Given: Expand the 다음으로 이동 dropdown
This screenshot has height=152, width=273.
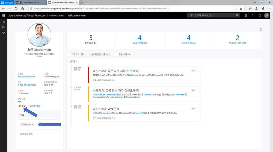Looking at the screenshot, I should (x=78, y=54).
